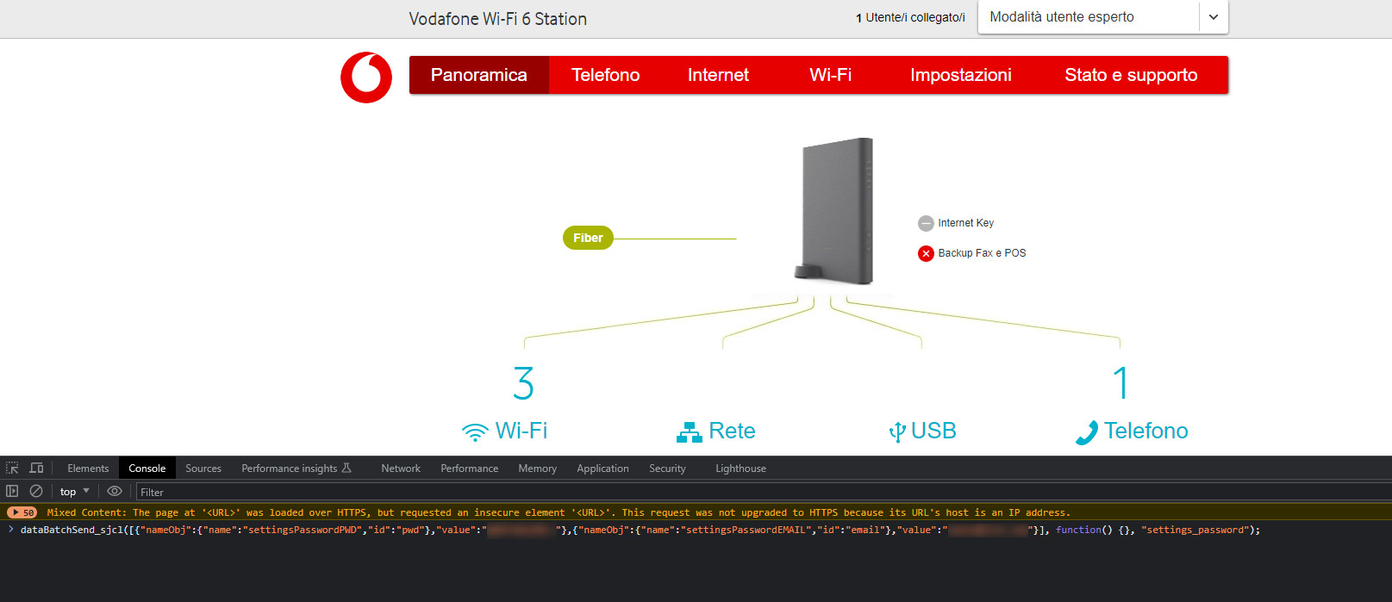Switch to the Network DevTools tab
Image resolution: width=1392 pixels, height=602 pixels.
click(401, 469)
